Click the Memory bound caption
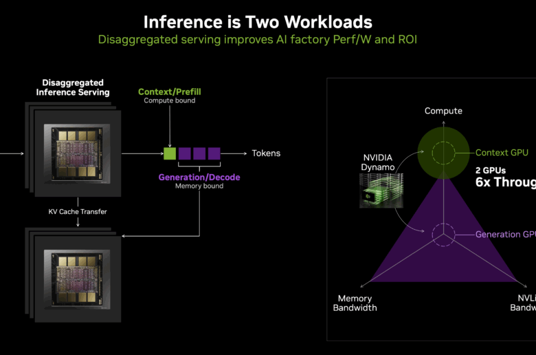This screenshot has height=355, width=536. pyautogui.click(x=199, y=186)
